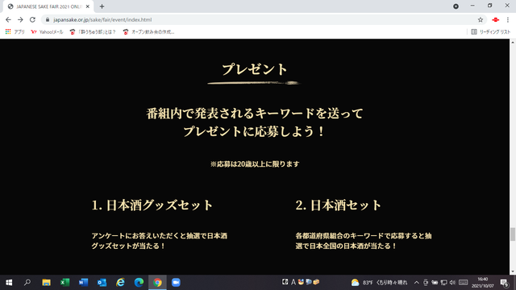Switch to Chrome in the taskbar
This screenshot has height=290, width=516.
[x=157, y=283]
